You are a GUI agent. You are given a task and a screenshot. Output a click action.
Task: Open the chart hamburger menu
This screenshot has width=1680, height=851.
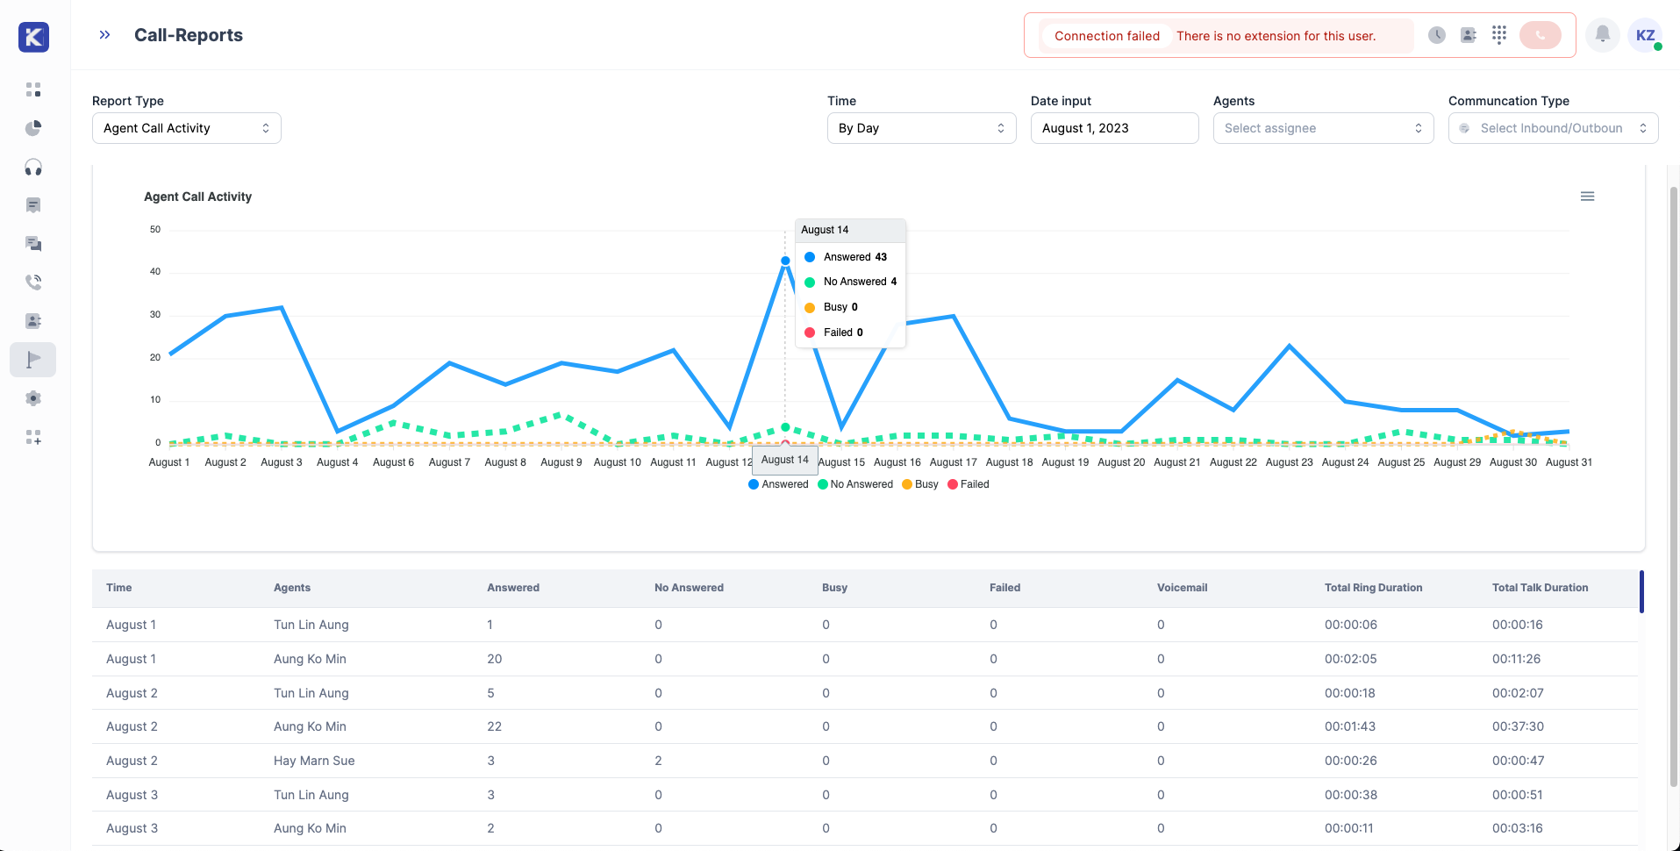point(1587,197)
